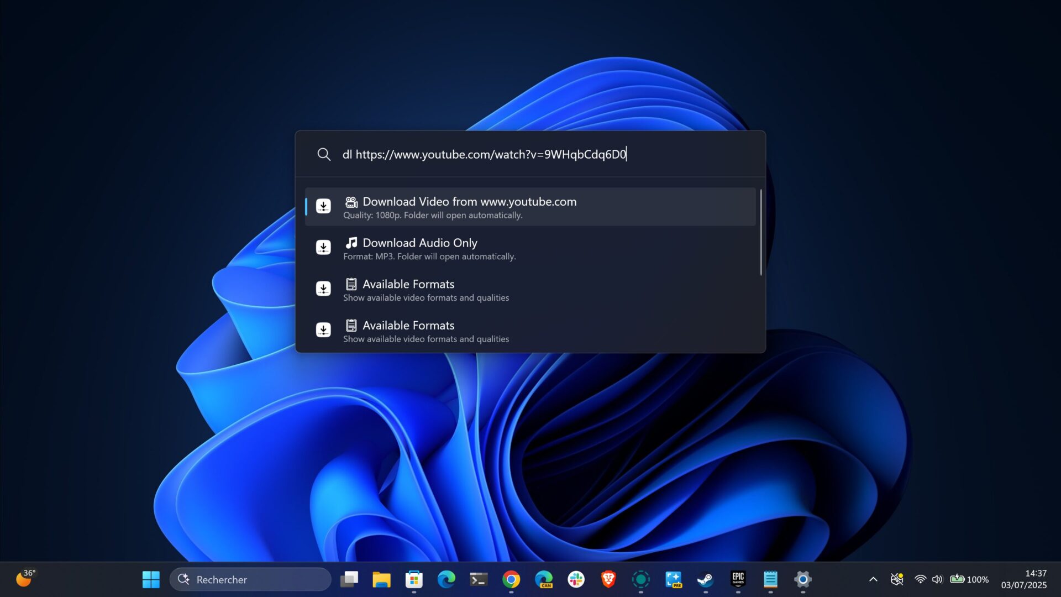Open Slack from taskbar
1061x597 pixels.
pos(576,579)
